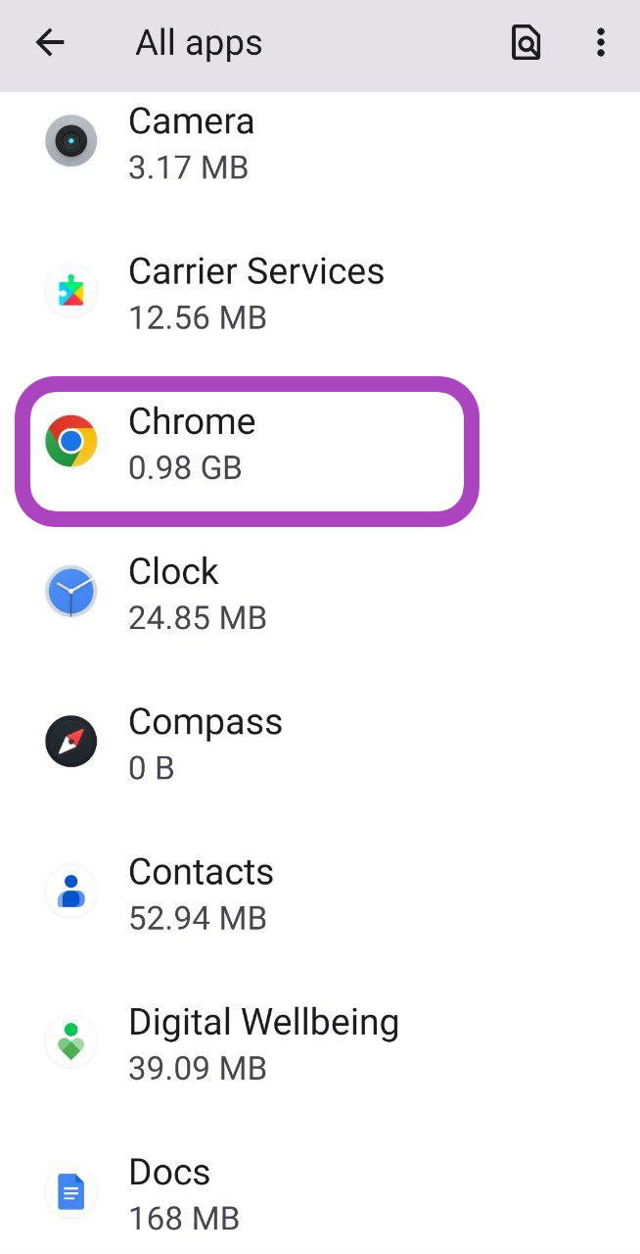Tap the Docs app icon
Screen dimensions: 640x1254
pos(70,1192)
